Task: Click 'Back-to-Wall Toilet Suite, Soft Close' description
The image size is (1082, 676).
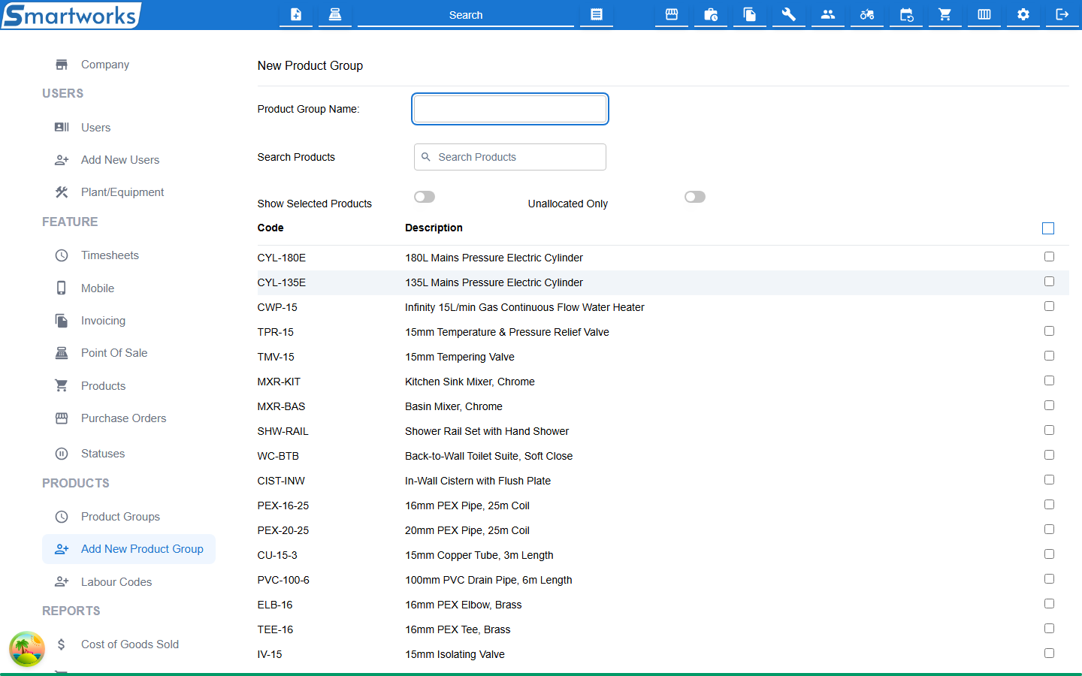Action: click(x=488, y=456)
